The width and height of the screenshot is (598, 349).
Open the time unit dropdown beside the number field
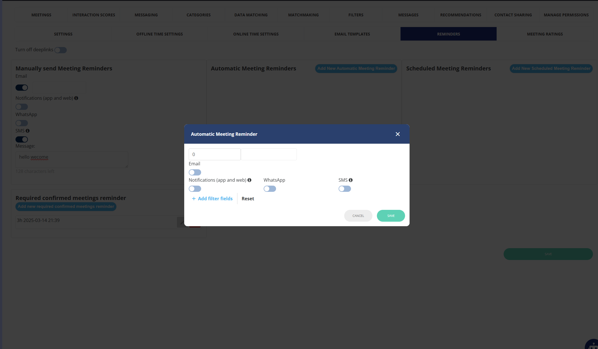coord(269,154)
